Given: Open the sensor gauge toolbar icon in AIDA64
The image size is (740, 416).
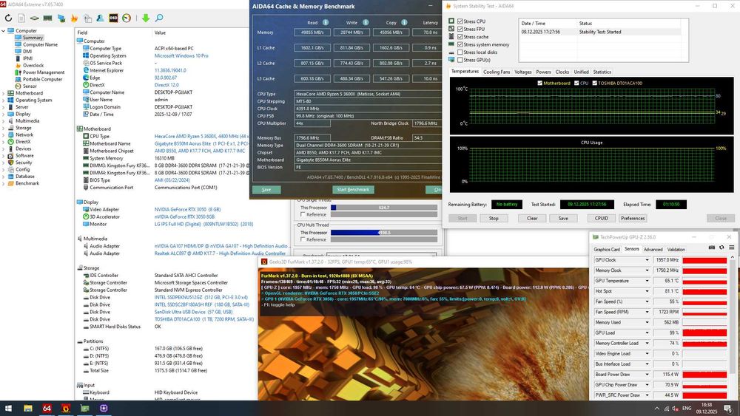Looking at the screenshot, I should [x=127, y=18].
